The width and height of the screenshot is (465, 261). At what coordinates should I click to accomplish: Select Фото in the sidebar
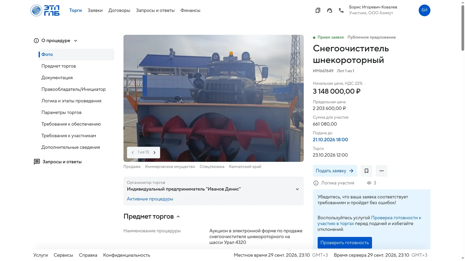coord(76,54)
